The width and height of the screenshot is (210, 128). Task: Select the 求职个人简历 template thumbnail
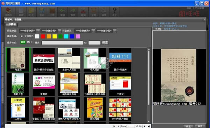pyautogui.click(x=69, y=60)
